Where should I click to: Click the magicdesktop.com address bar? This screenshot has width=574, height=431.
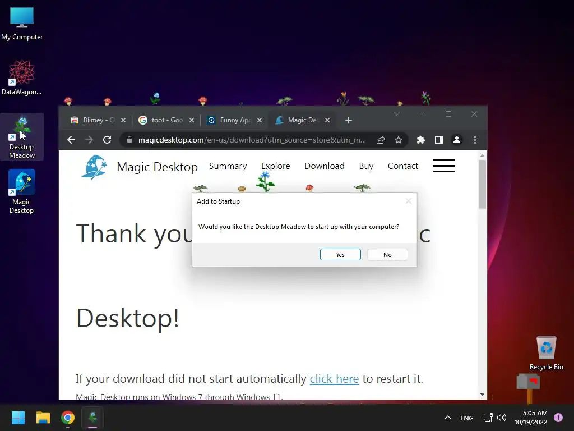(252, 140)
